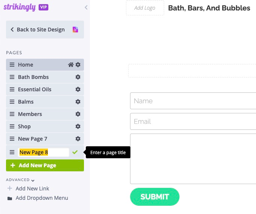
Task: Open the Members page settings gear
Action: tap(78, 114)
